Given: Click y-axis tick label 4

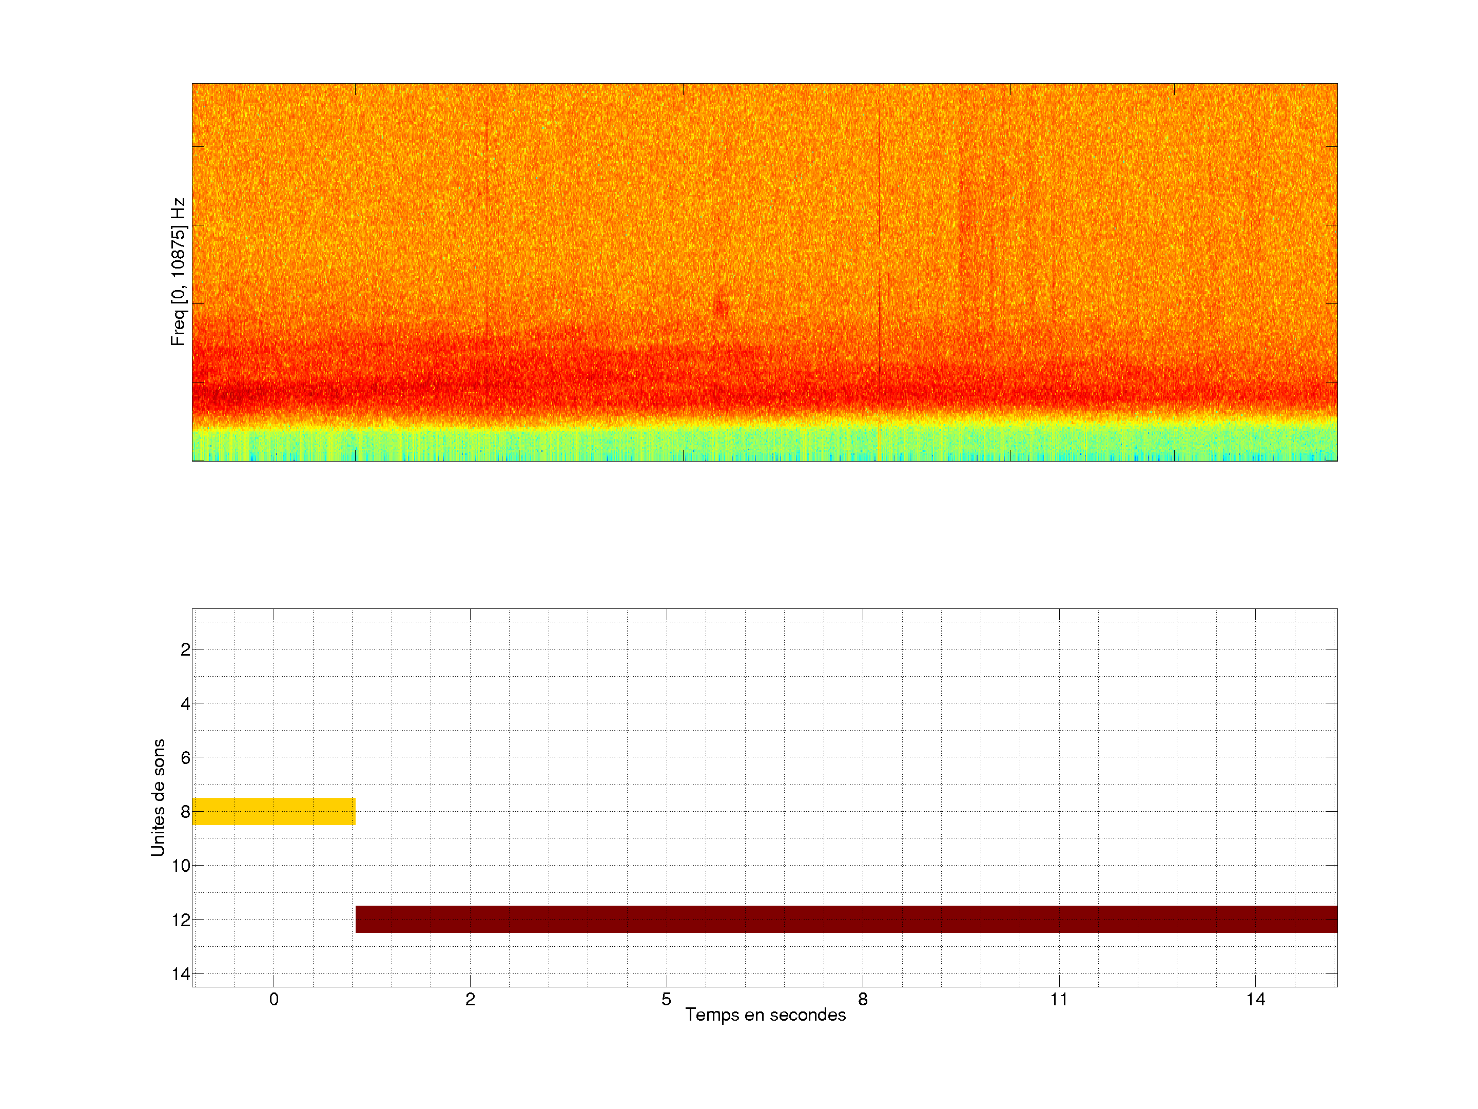Looking at the screenshot, I should coord(185,703).
